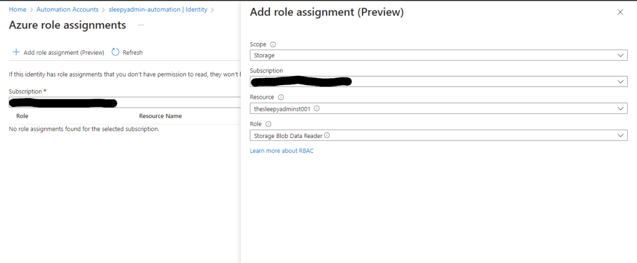
Task: Click the info icon next to Scope label
Action: (x=273, y=44)
